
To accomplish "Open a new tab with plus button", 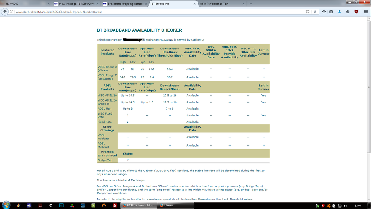I will pos(251,4).
